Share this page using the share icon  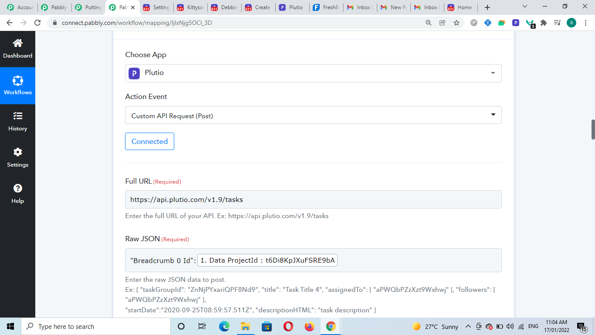(x=443, y=23)
